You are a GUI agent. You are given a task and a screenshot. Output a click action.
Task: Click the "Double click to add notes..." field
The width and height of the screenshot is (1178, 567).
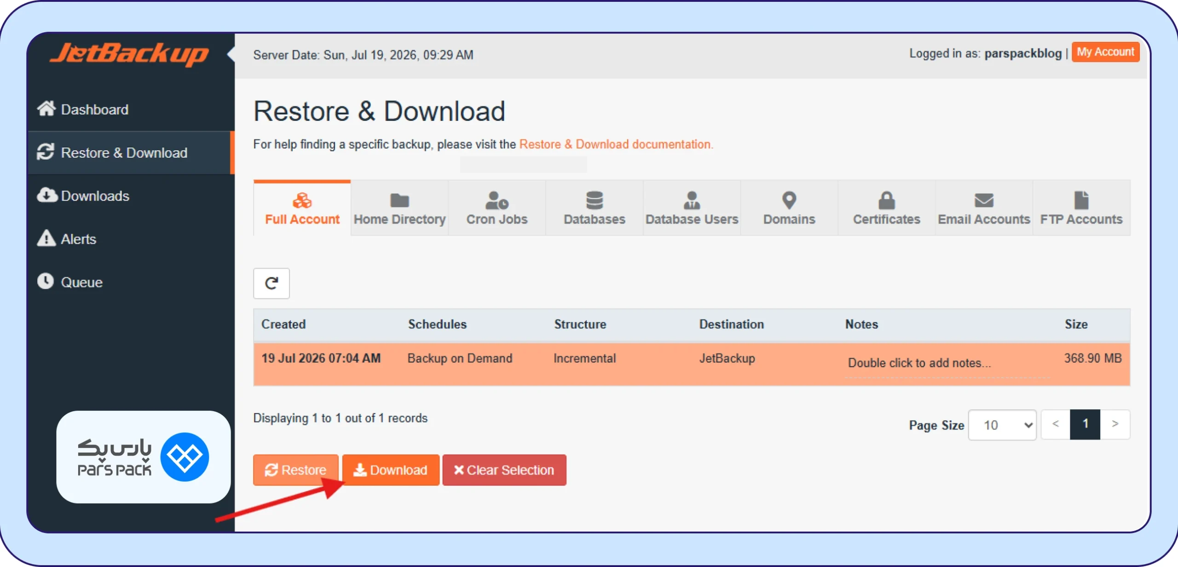coord(947,363)
